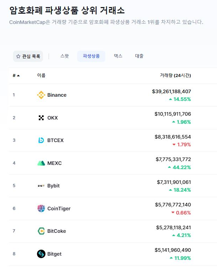The height and width of the screenshot is (269, 217).
Task: Click Bitget volume $5,141,960,490
Action: (173, 250)
